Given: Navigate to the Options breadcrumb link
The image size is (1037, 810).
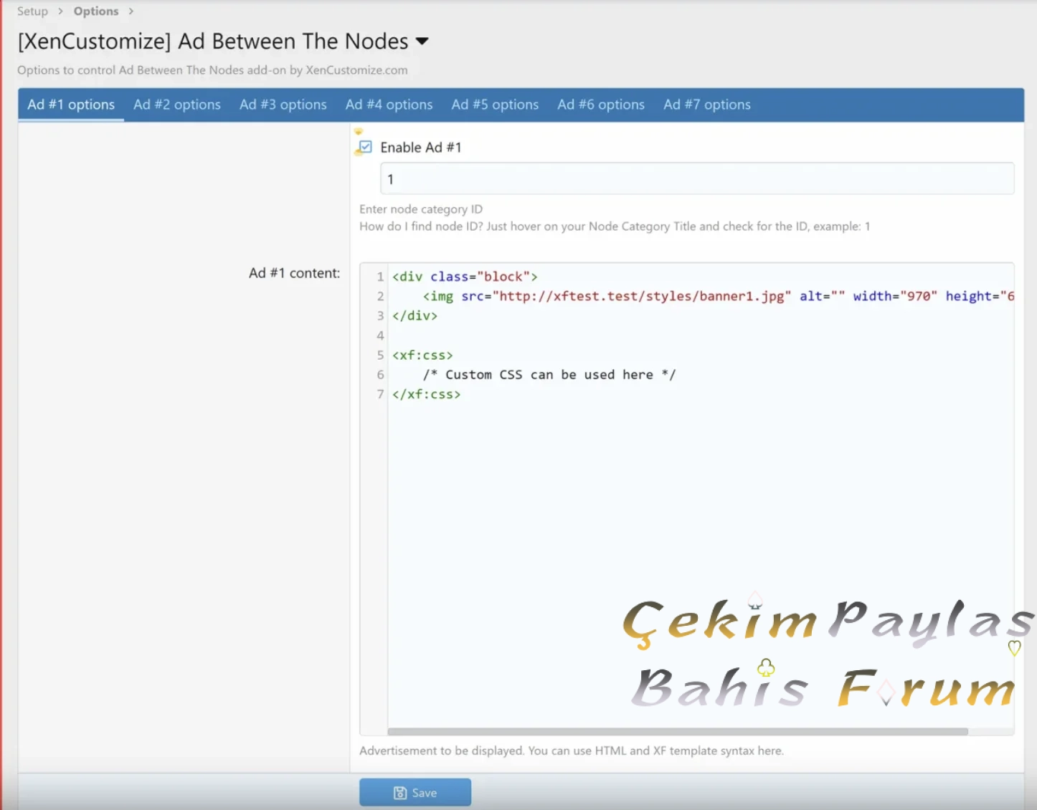Looking at the screenshot, I should (x=96, y=11).
